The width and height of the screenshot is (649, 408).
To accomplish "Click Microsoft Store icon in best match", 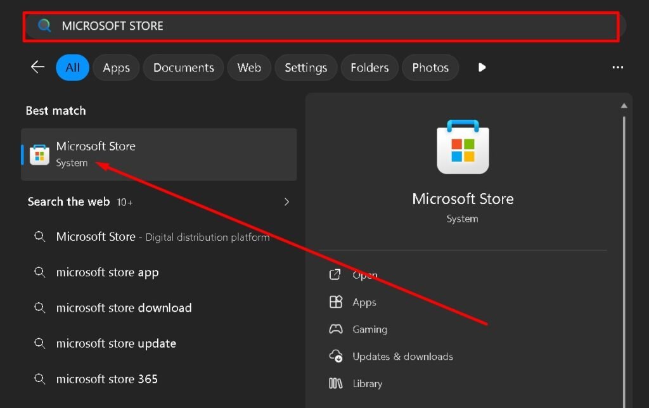I will coord(40,155).
